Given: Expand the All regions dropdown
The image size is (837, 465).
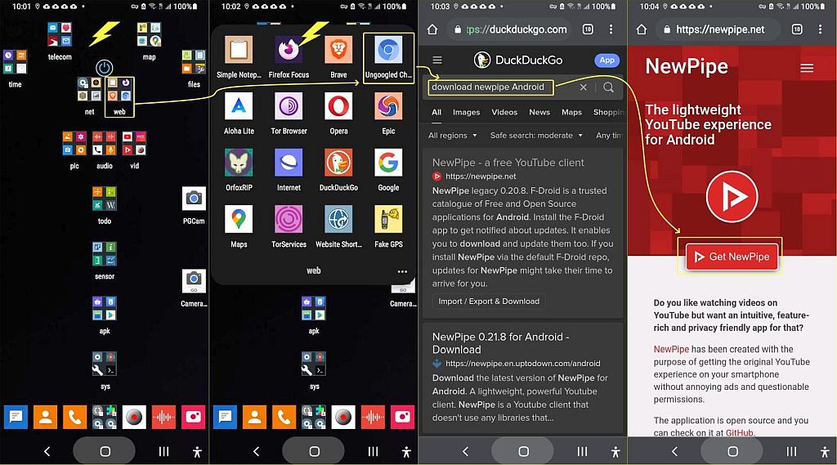Looking at the screenshot, I should click(x=453, y=136).
